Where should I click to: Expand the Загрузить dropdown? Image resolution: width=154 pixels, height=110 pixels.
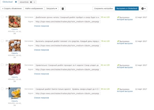tap(52, 9)
